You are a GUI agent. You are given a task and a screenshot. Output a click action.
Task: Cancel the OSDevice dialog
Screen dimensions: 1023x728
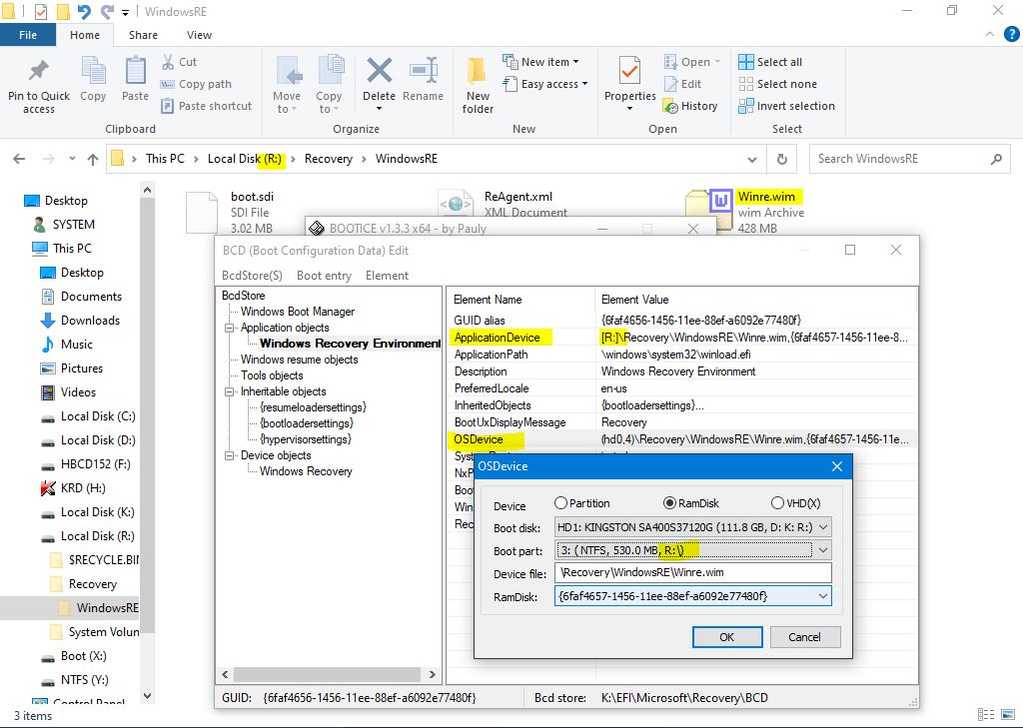click(x=804, y=637)
